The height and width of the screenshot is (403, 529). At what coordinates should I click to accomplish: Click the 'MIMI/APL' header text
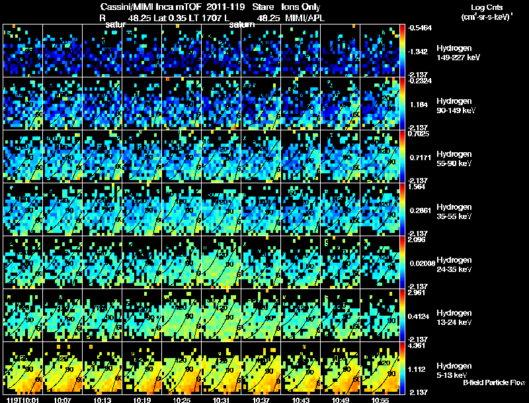click(305, 18)
